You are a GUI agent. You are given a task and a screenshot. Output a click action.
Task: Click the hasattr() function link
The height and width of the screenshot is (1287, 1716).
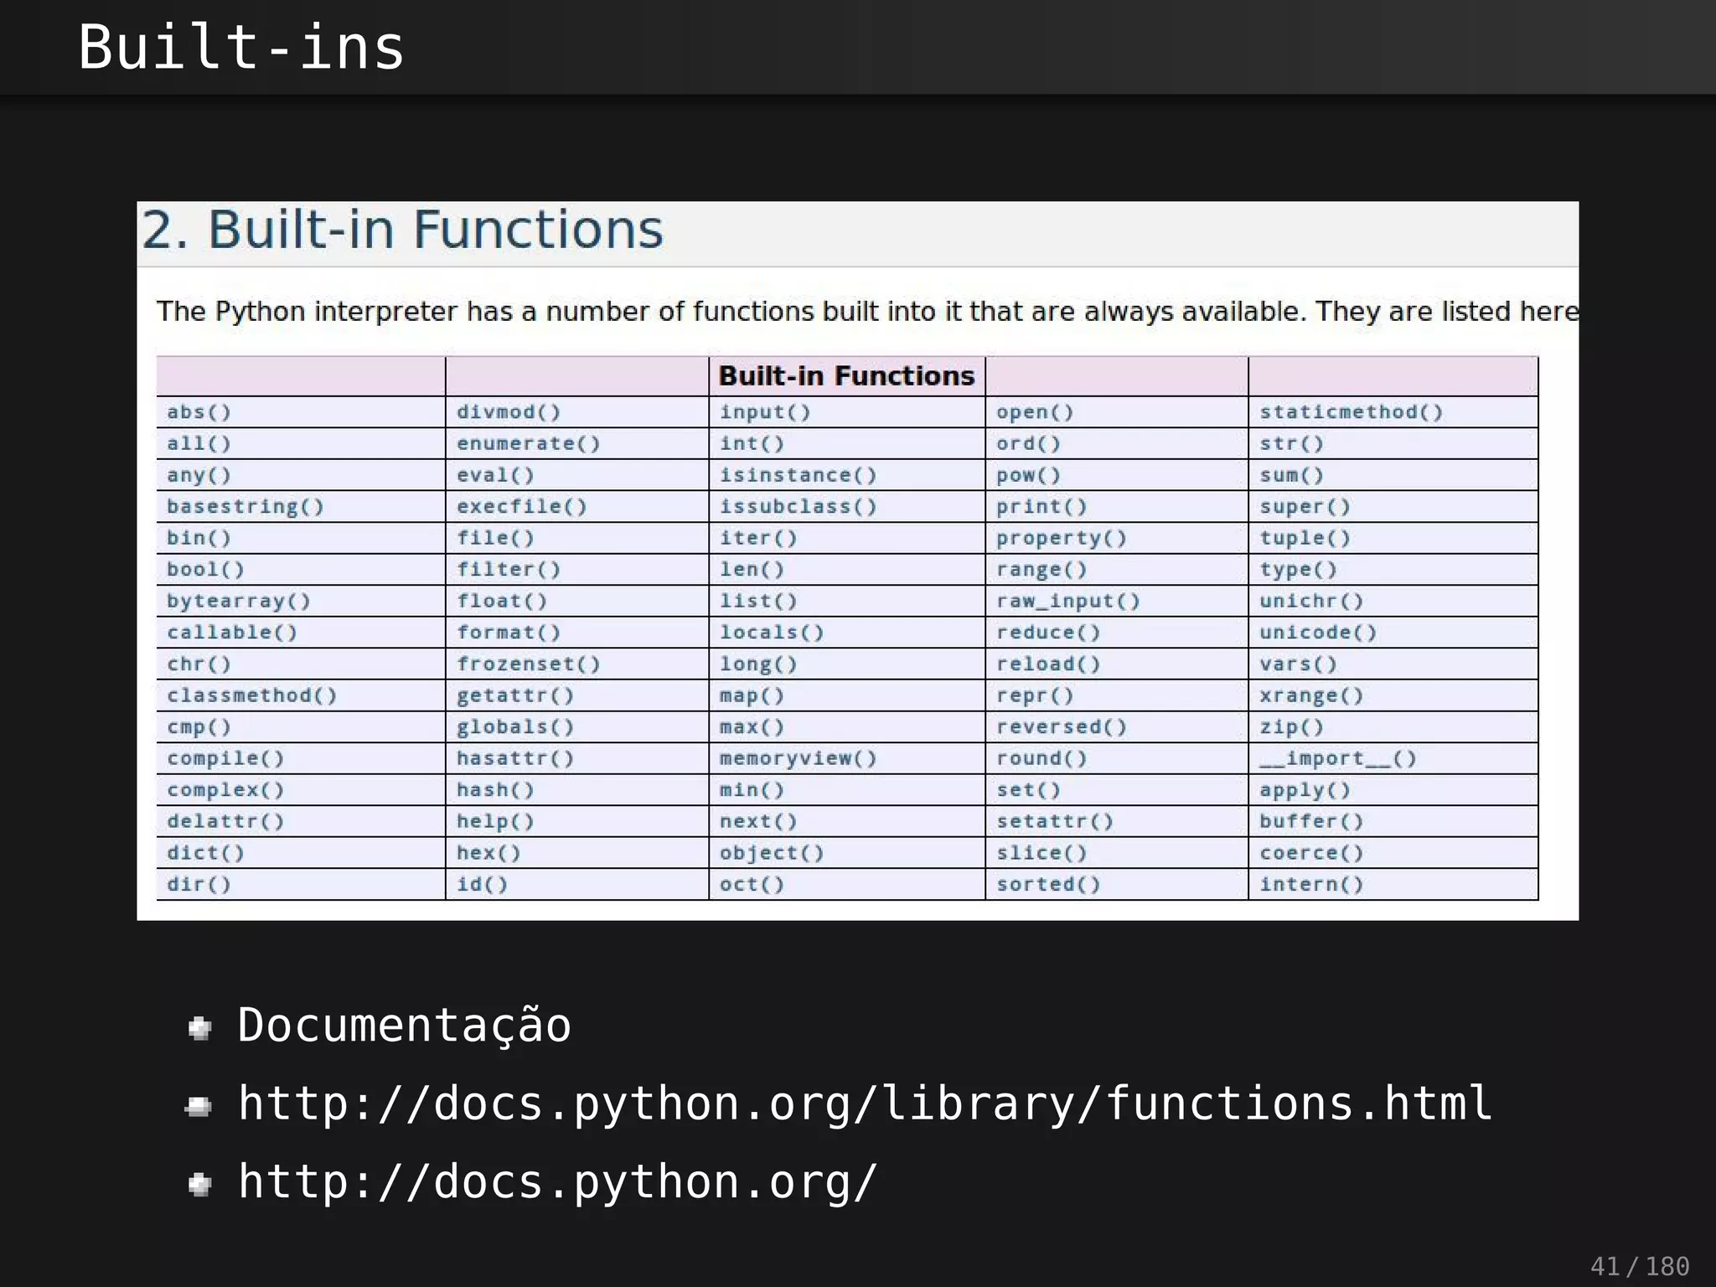tap(514, 758)
